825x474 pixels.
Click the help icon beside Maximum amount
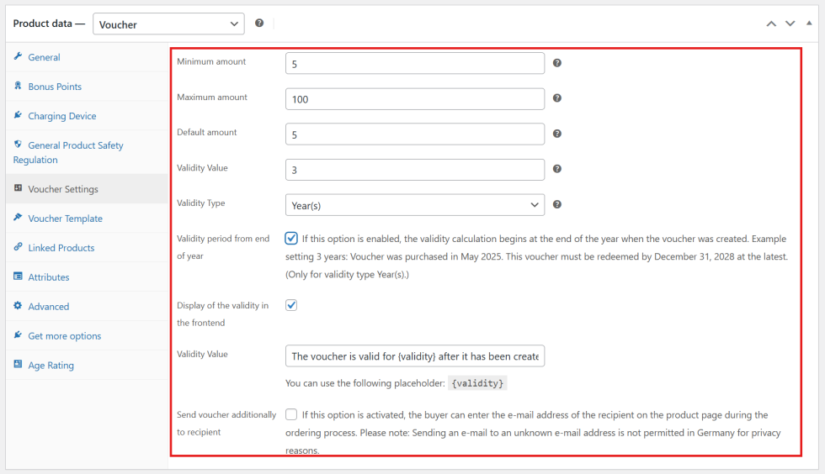pos(557,98)
